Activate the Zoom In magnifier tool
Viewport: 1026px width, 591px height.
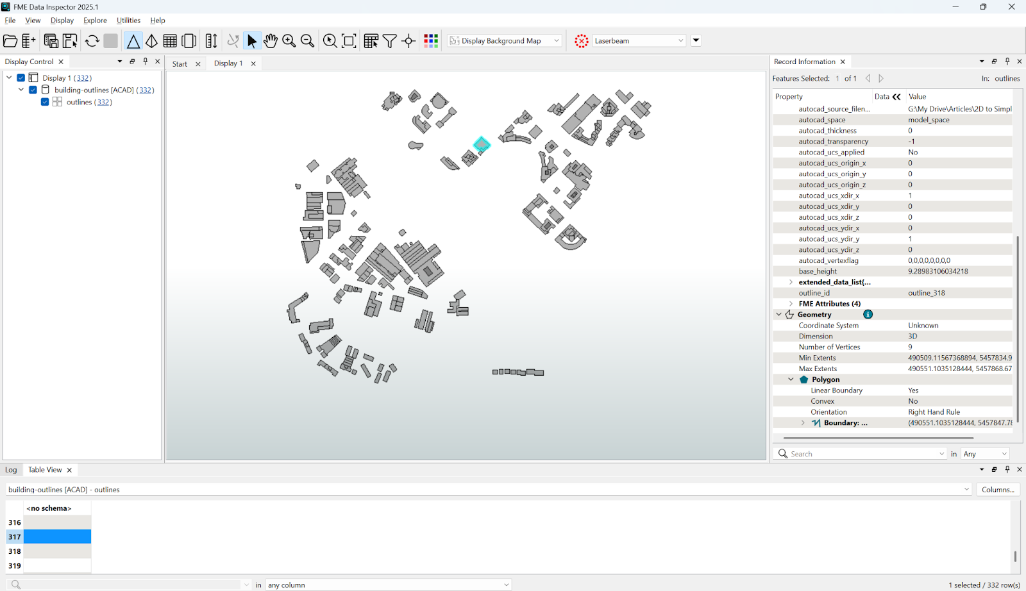[289, 40]
